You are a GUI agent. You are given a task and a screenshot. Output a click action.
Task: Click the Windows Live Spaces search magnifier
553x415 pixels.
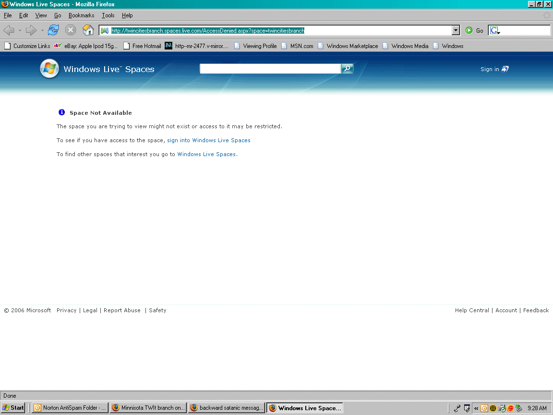click(347, 69)
